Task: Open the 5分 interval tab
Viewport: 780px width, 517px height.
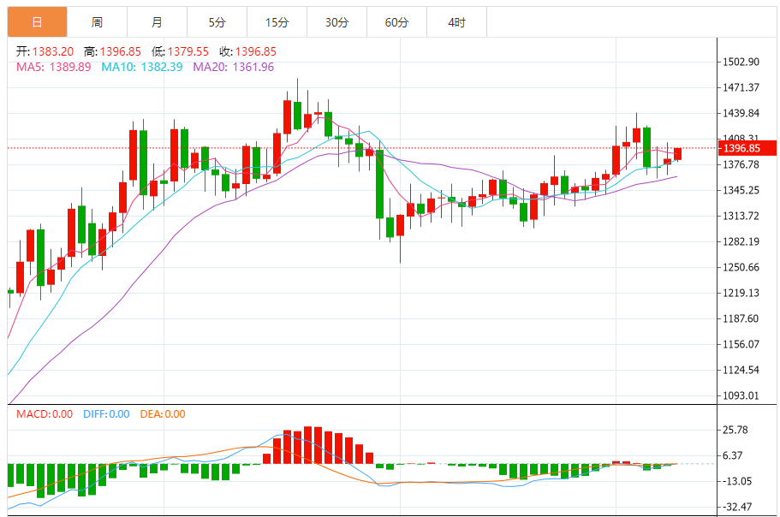Action: tap(217, 22)
